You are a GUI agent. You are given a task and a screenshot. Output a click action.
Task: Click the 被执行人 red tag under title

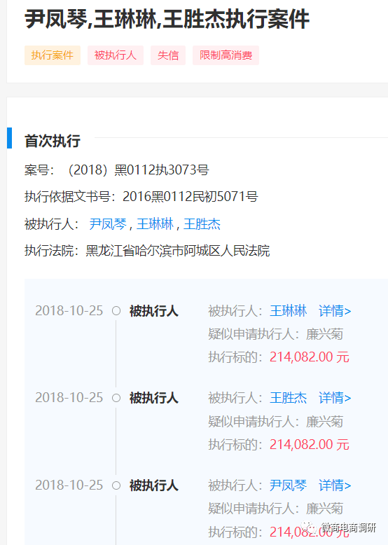116,55
